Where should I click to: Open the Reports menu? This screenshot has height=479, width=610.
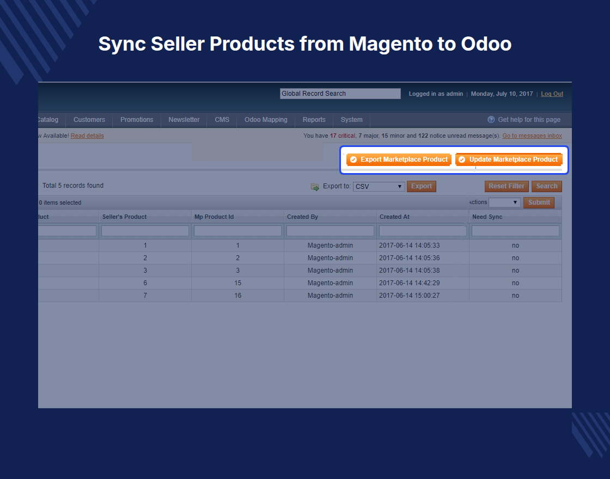coord(314,120)
